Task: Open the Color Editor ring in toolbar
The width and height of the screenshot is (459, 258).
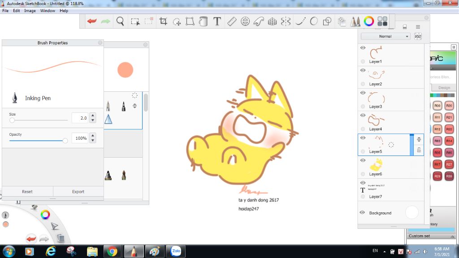Action: 369,21
